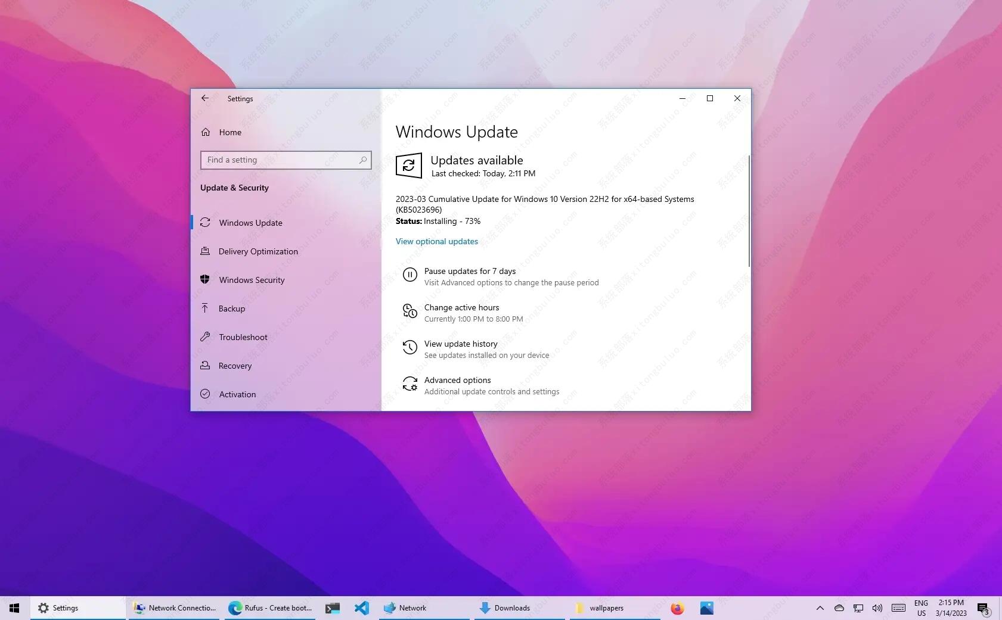Screen dimensions: 1002x620
Task: Click Advanced options for update settings
Action: pyautogui.click(x=457, y=380)
